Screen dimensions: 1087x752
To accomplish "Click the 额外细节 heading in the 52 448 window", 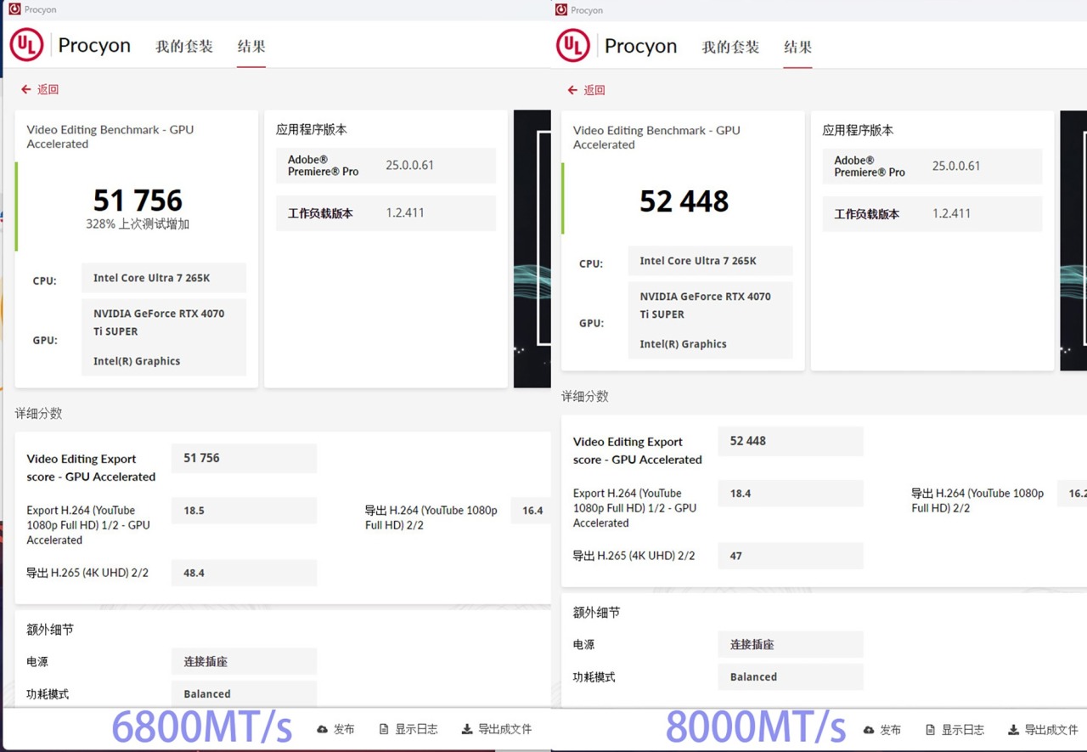I will click(x=596, y=613).
